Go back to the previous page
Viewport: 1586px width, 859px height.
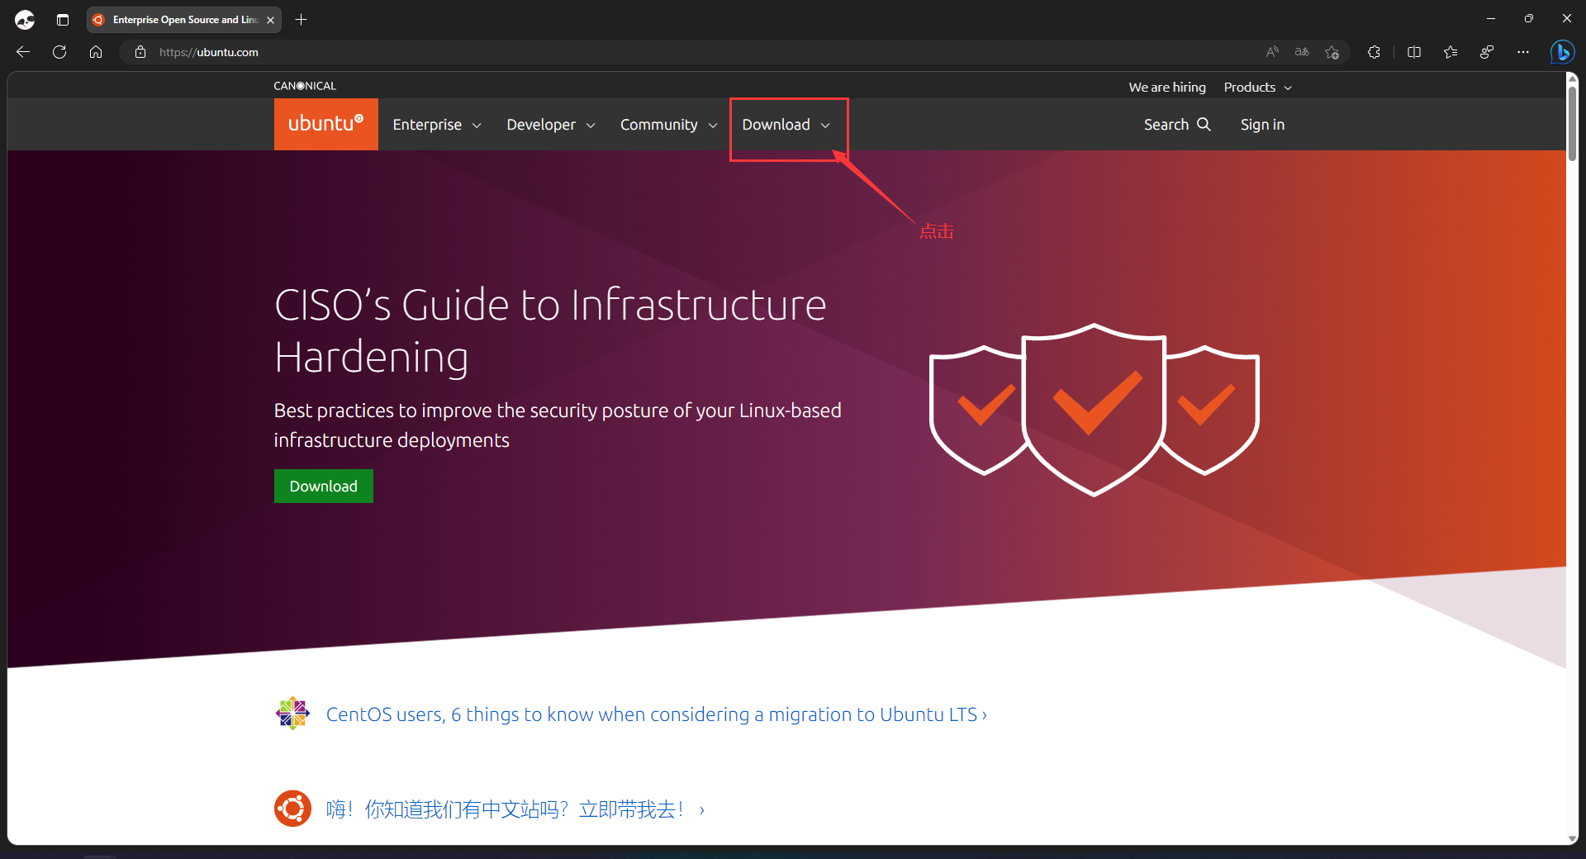pos(23,52)
